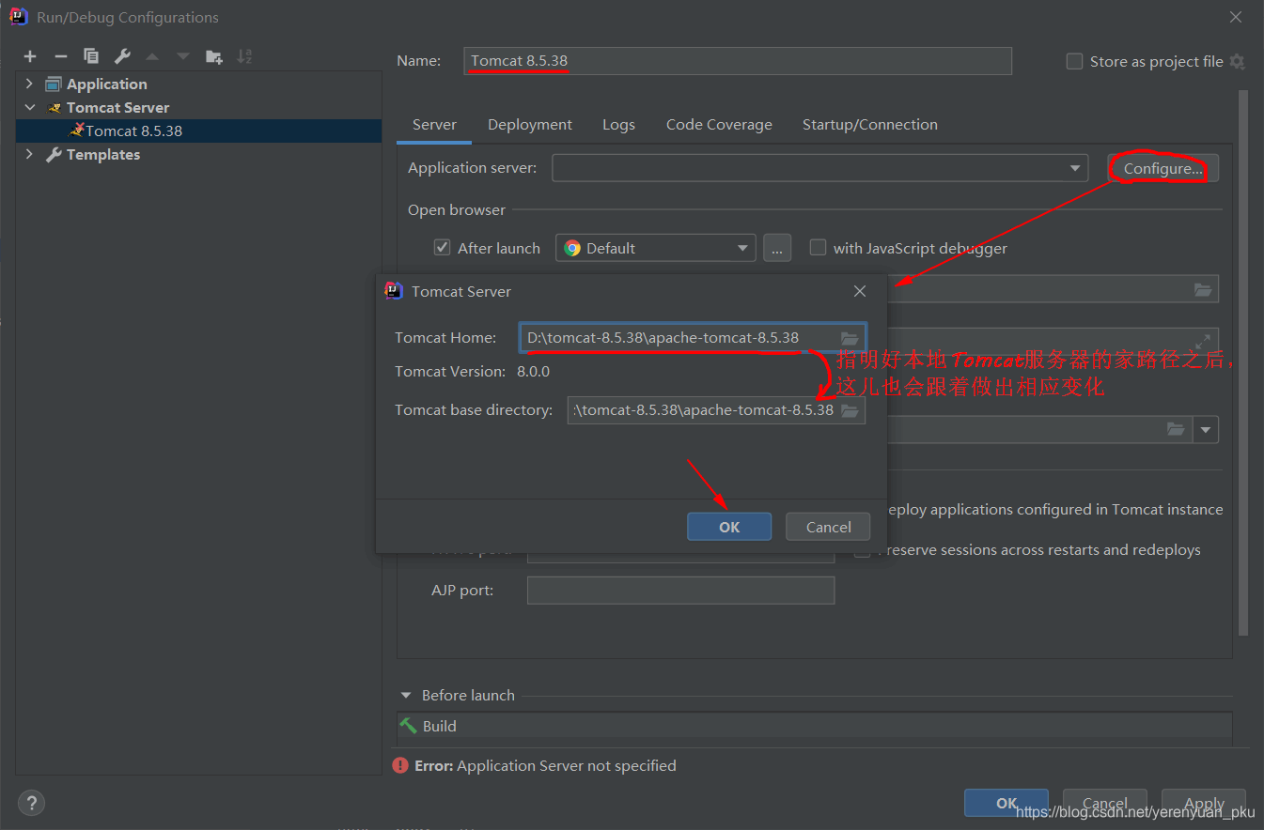
Task: Add new configuration with plus icon
Action: (x=30, y=56)
